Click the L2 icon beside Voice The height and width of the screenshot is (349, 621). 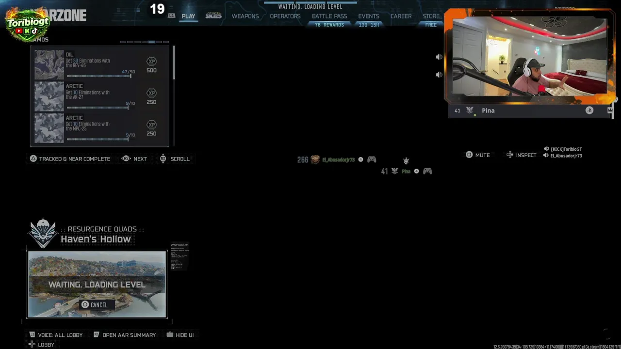(32, 335)
